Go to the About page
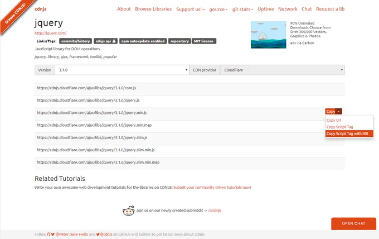Viewport: 379px width, 239px height. (x=124, y=9)
